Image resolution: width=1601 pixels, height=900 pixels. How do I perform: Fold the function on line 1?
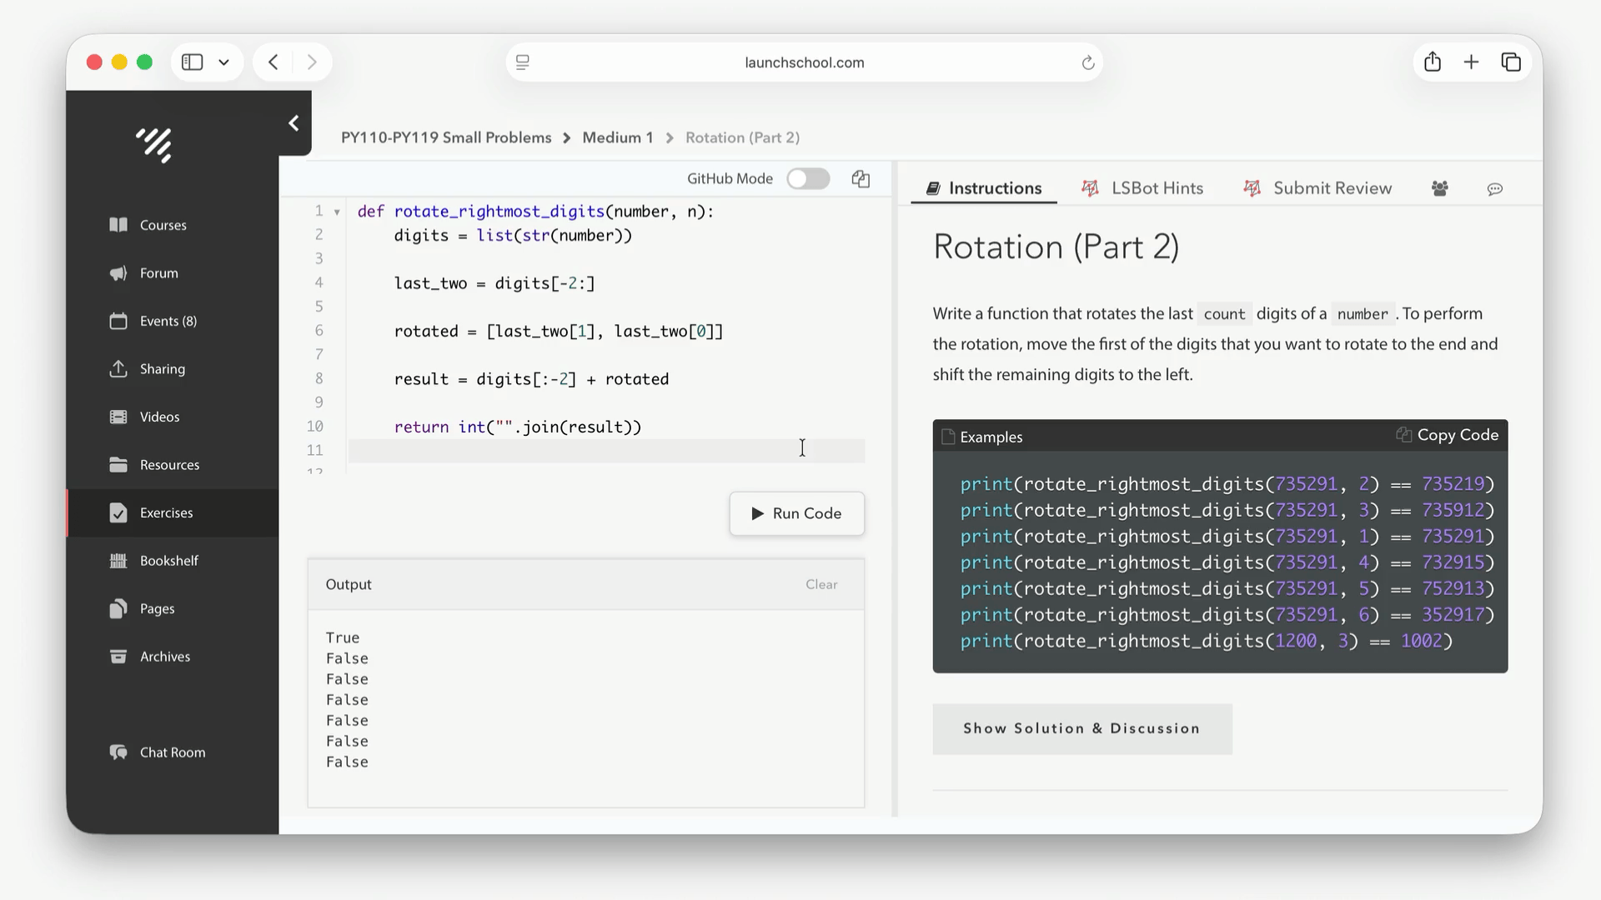pyautogui.click(x=337, y=212)
